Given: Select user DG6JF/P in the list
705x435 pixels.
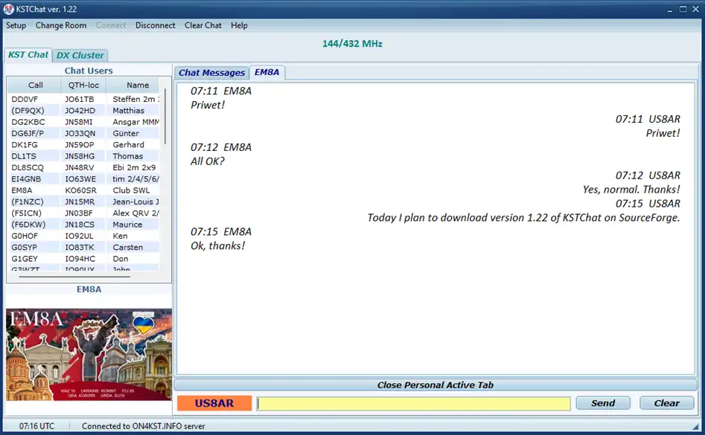Looking at the screenshot, I should 28,133.
